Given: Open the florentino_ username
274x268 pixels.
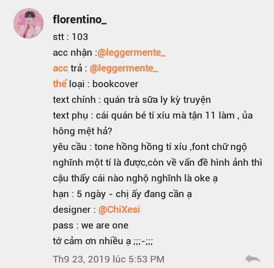Looking at the screenshot, I should (x=80, y=19).
